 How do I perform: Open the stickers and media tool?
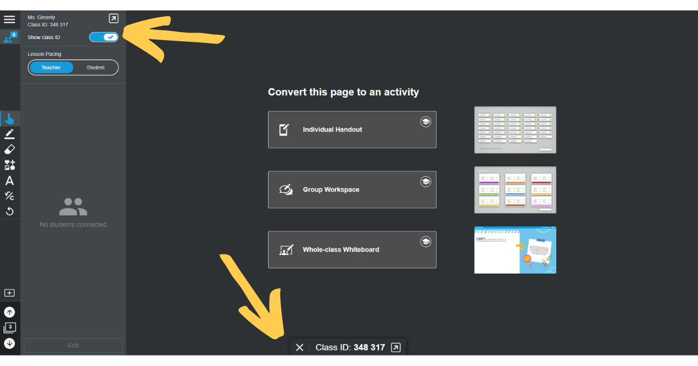tap(9, 164)
